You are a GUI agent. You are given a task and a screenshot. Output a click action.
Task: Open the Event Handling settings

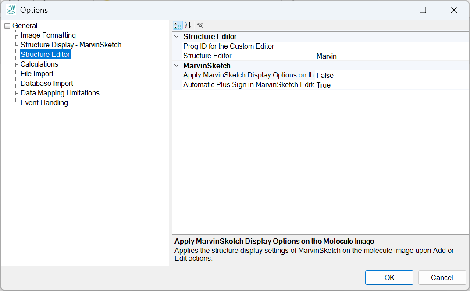coord(44,102)
